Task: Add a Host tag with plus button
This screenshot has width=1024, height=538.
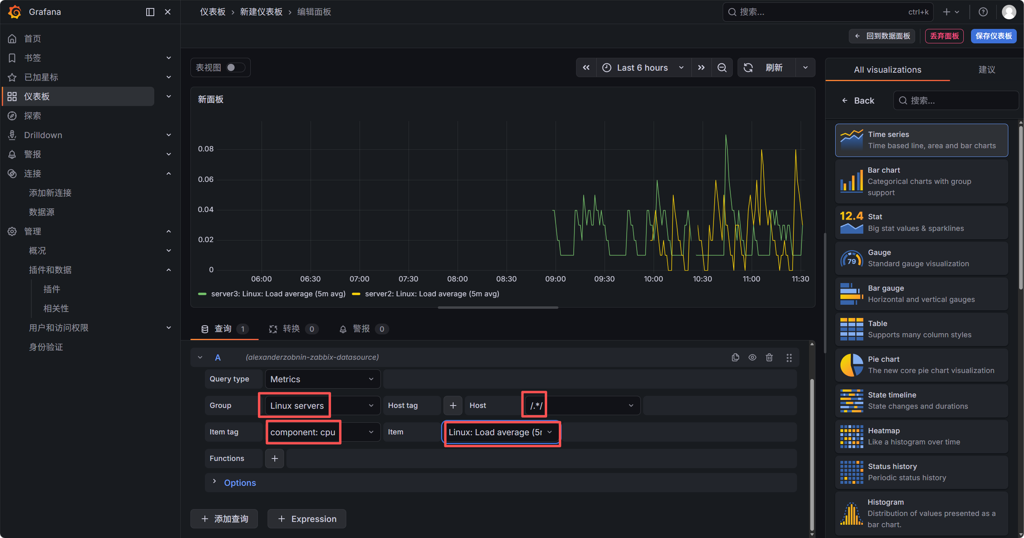Action: pyautogui.click(x=453, y=406)
